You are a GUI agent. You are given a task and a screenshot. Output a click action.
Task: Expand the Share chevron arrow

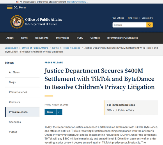[59, 112]
